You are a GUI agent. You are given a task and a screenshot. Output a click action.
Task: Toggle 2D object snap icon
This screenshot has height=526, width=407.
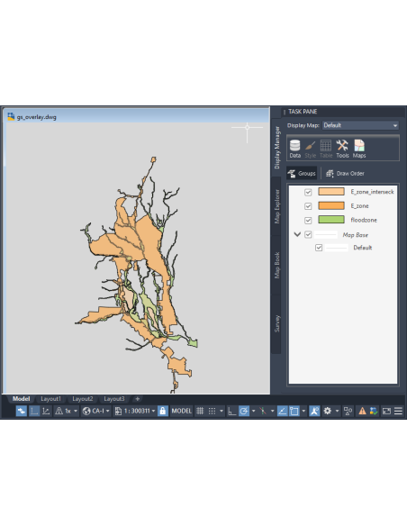[x=294, y=411]
